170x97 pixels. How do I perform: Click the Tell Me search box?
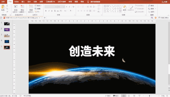[95, 2]
